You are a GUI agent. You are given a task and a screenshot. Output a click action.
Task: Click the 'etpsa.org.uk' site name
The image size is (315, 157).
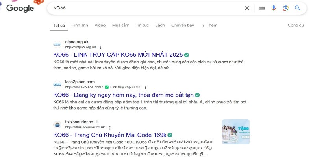coord(77,42)
